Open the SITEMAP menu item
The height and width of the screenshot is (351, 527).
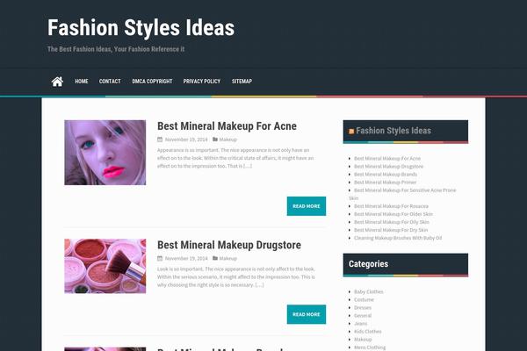click(x=242, y=82)
